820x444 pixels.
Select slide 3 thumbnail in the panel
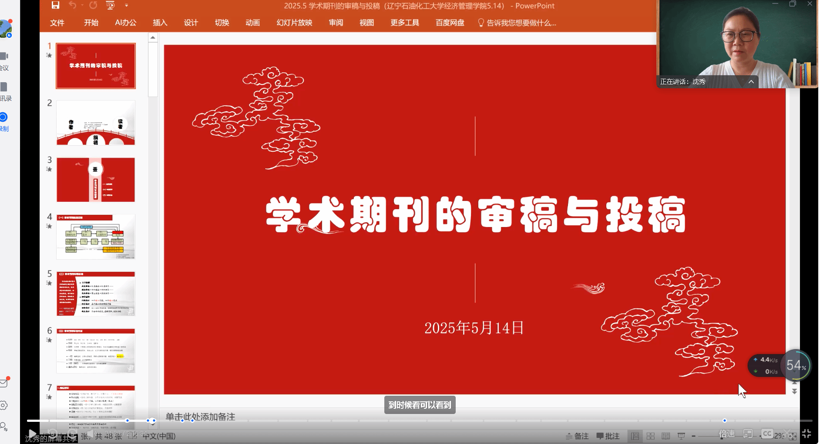point(96,180)
